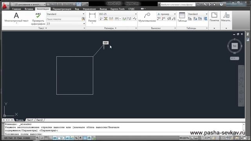This screenshot has width=251, height=141.
Task: Click the ViewCube top face
Action: (235, 46)
